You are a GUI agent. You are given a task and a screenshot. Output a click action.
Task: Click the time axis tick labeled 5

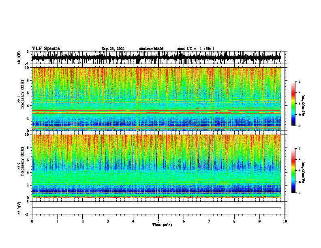158,221
